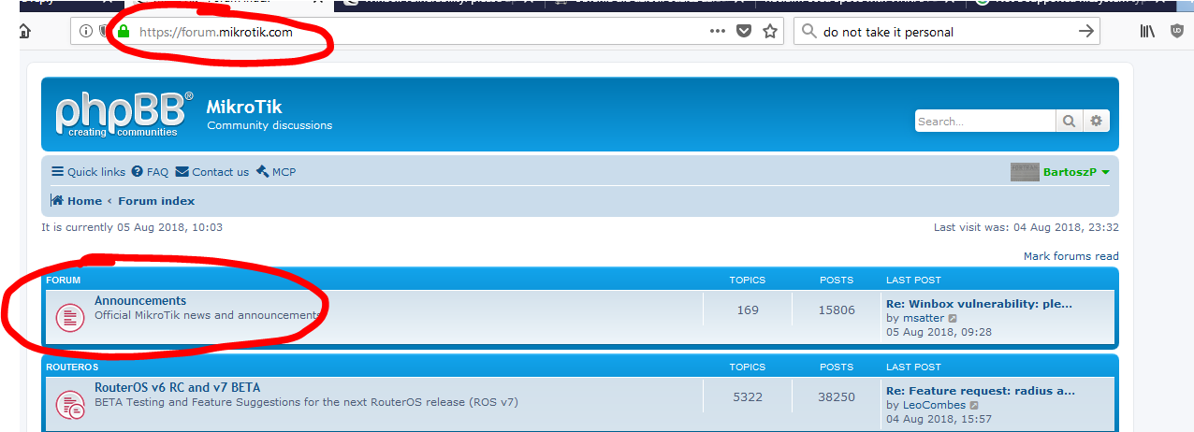Click forum search magnifier button
The height and width of the screenshot is (432, 1194).
click(x=1069, y=121)
